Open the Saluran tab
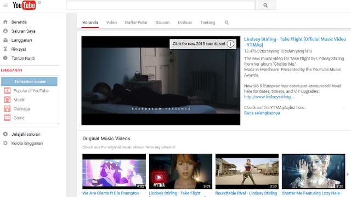The image size is (351, 197). tap(162, 22)
